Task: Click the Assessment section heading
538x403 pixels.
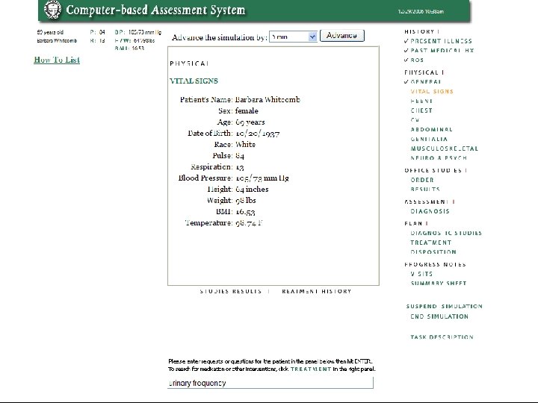Action: [x=427, y=201]
